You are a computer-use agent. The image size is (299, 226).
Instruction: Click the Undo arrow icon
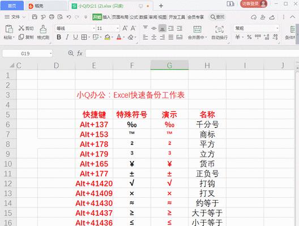tap(69, 17)
